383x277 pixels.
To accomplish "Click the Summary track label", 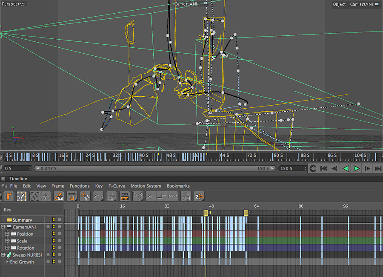I will [22, 220].
